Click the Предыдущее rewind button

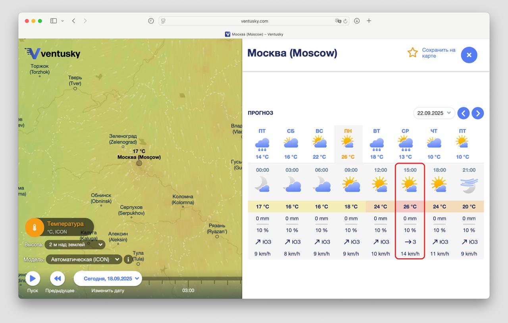57,279
